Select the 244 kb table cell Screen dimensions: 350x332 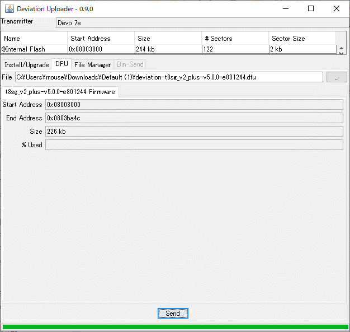point(168,49)
